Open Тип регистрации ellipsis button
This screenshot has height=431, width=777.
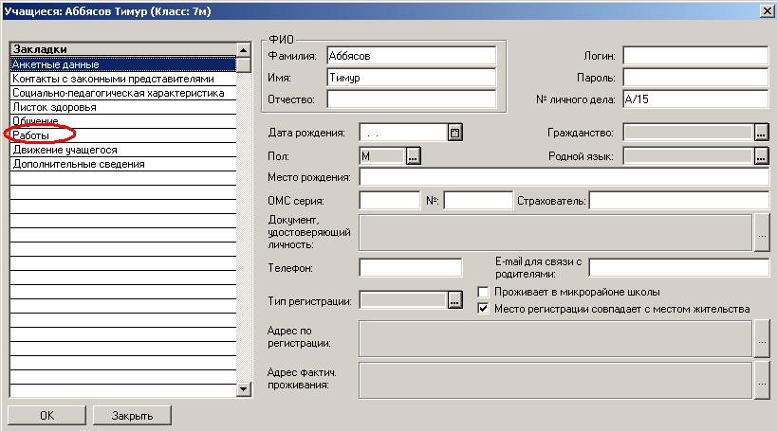tap(454, 300)
